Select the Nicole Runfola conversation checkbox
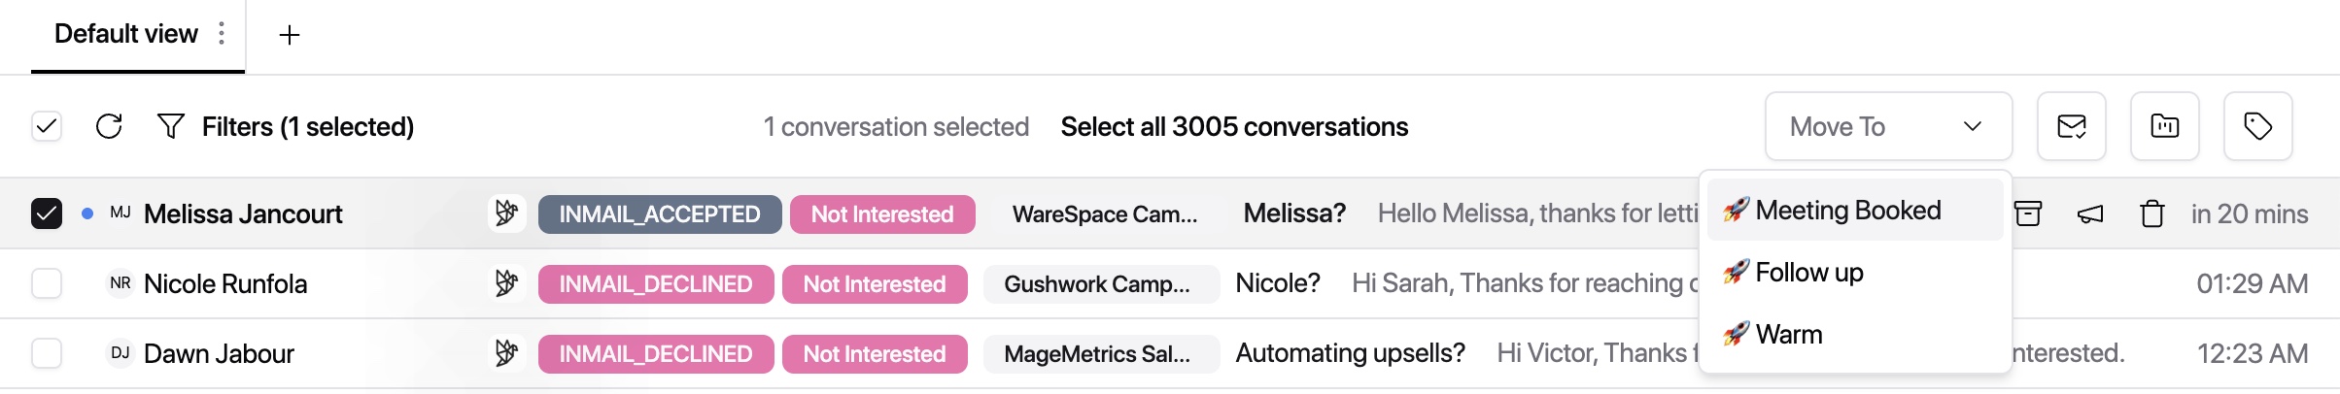Viewport: 2340px width, 394px height. pyautogui.click(x=47, y=283)
